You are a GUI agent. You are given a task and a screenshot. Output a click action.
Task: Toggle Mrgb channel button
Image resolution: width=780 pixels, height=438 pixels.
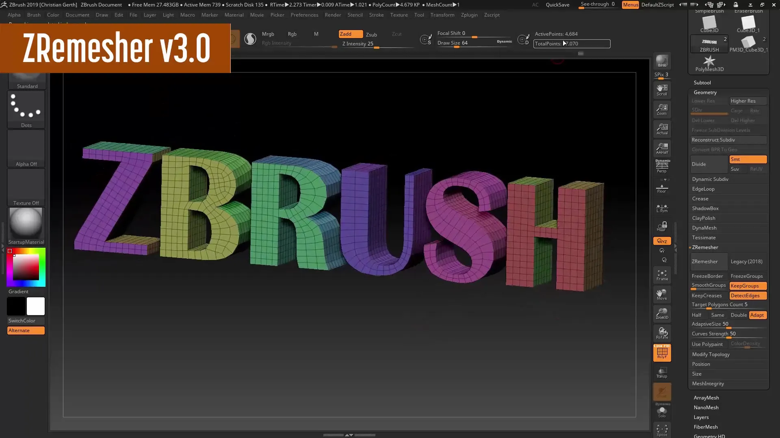coord(268,34)
